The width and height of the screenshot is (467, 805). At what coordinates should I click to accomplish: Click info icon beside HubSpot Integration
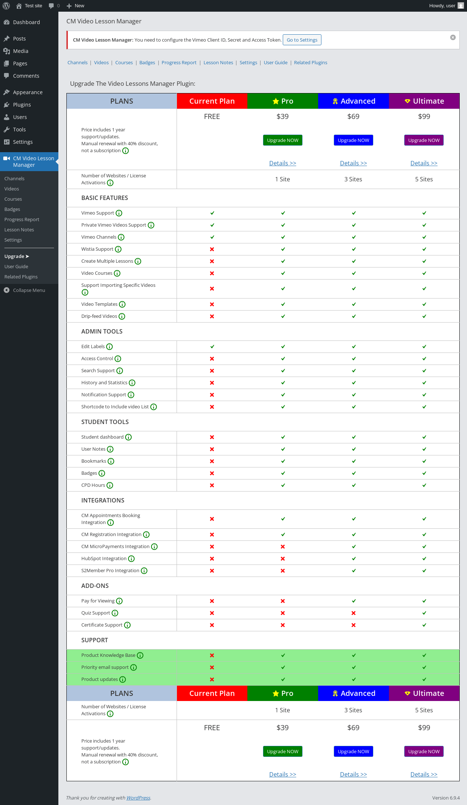click(x=131, y=559)
